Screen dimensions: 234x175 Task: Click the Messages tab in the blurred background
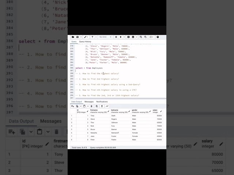(51, 121)
